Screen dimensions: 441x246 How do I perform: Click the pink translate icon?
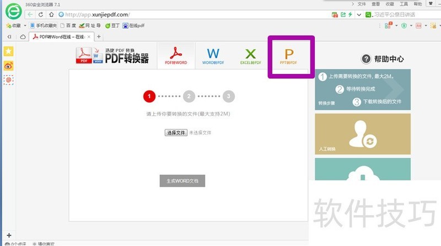418,25
